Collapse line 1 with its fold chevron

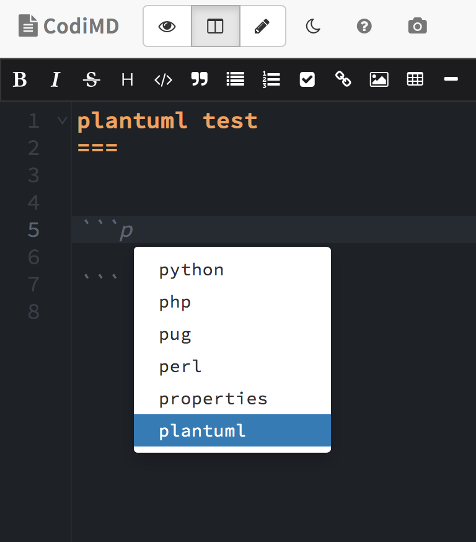pyautogui.click(x=61, y=120)
